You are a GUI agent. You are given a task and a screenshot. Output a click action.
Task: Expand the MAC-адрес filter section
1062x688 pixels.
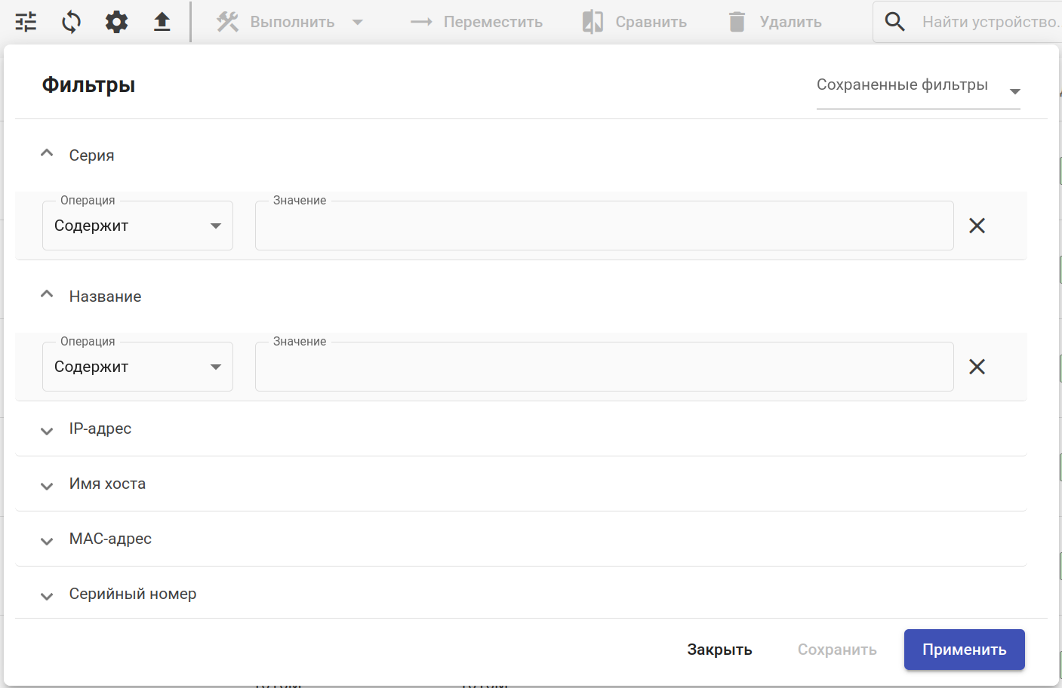point(47,540)
